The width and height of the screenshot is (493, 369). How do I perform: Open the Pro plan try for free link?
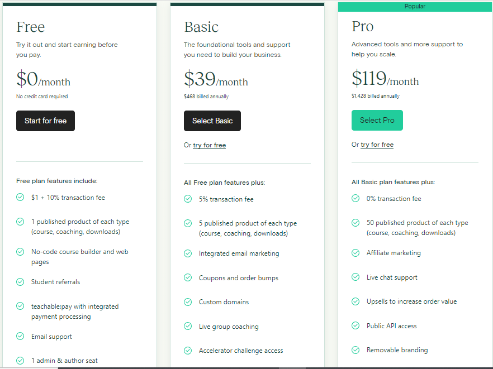[377, 145]
